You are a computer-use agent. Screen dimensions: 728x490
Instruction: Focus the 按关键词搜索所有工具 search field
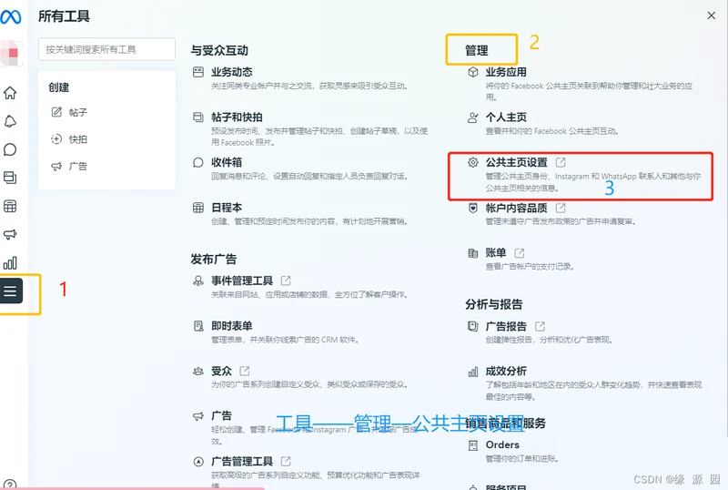click(106, 49)
